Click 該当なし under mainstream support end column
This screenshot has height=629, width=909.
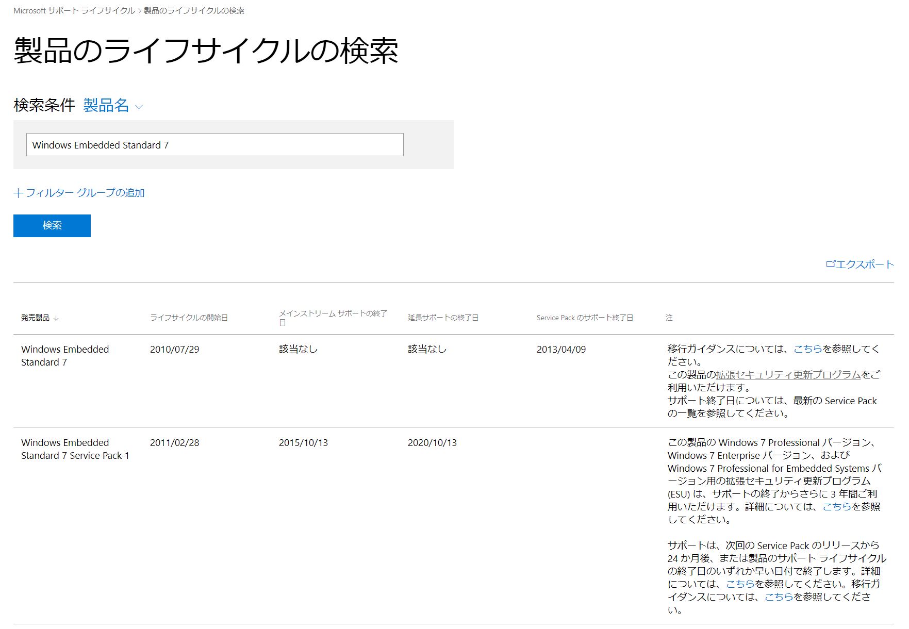(298, 350)
